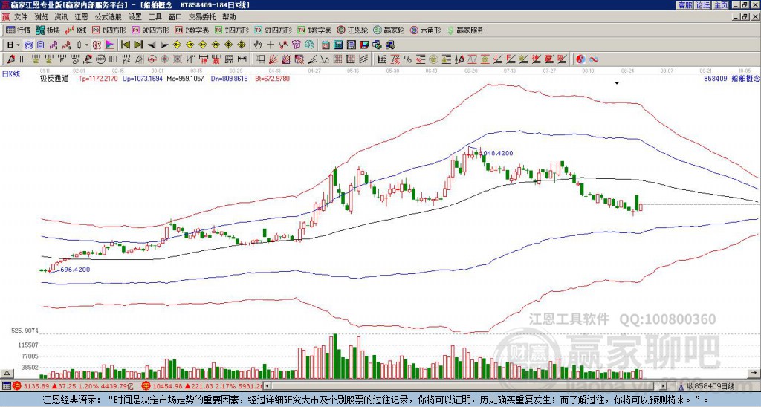Click the 客服 button

(x=684, y=5)
